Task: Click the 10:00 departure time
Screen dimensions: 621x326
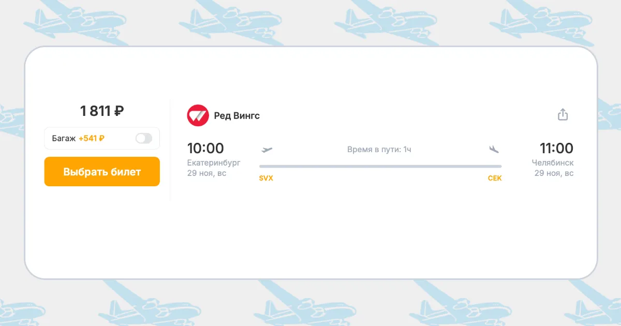Action: (x=205, y=149)
